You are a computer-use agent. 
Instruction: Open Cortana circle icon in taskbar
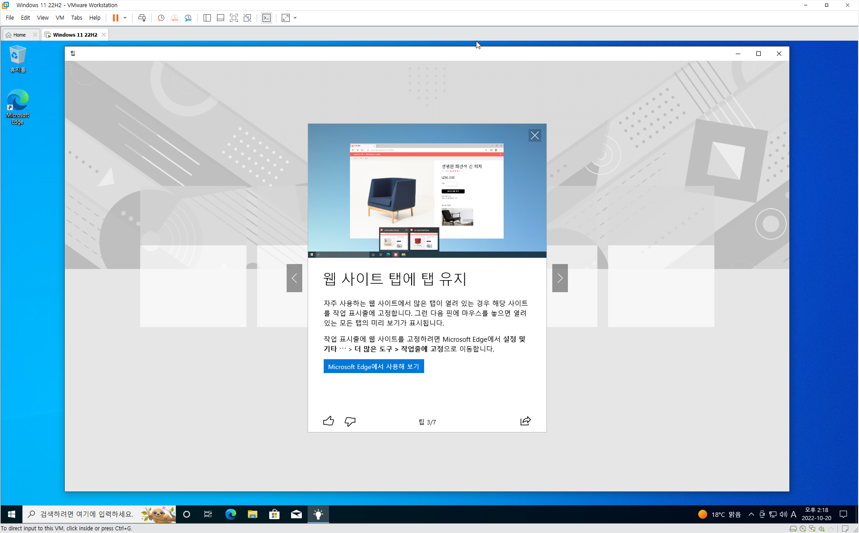(187, 514)
